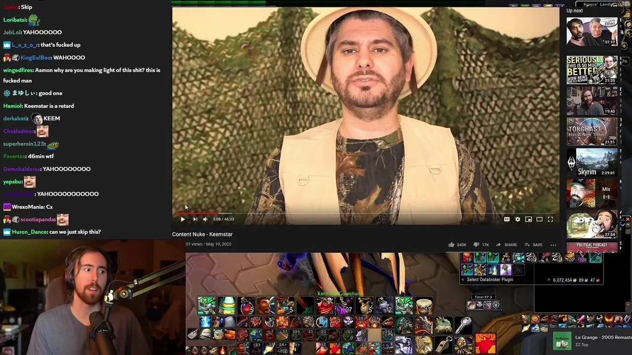The image size is (632, 355).
Task: Click the whistle item icon
Action: point(443,344)
